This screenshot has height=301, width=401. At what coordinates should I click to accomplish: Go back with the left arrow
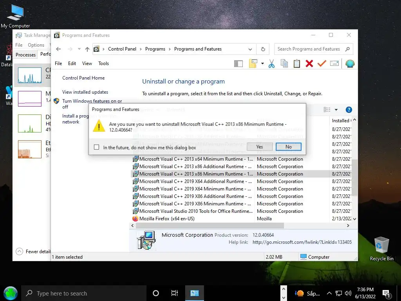[58, 49]
